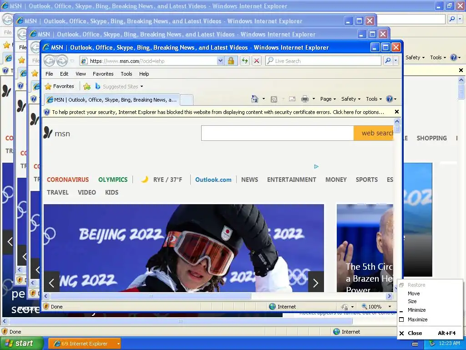This screenshot has width=466, height=350.
Task: Click the Help question mark icon
Action: pyautogui.click(x=390, y=99)
